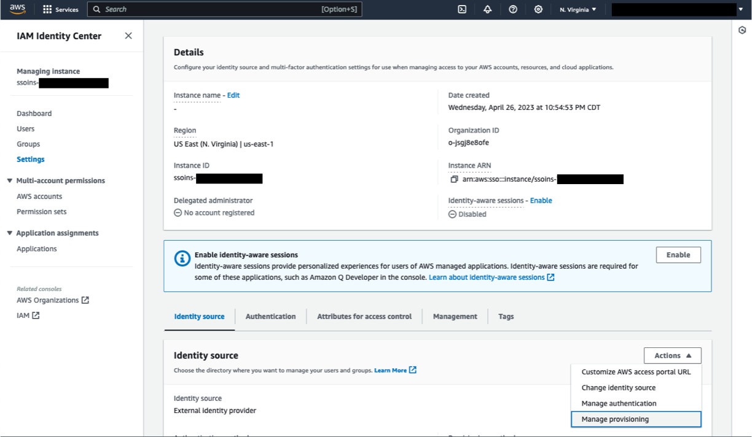Enable identity-aware sessions with the Enable button

coord(678,254)
